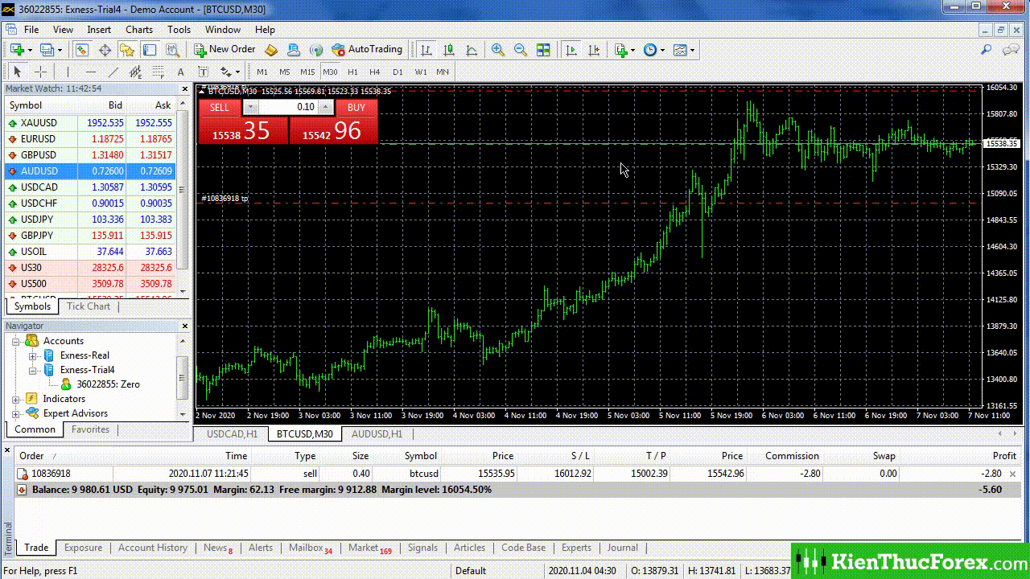Toggle the Data Window crosshair icon

click(105, 50)
